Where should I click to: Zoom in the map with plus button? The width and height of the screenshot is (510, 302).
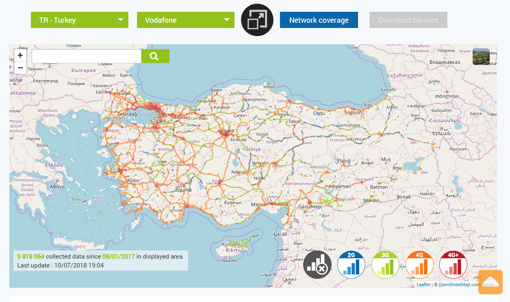20,55
